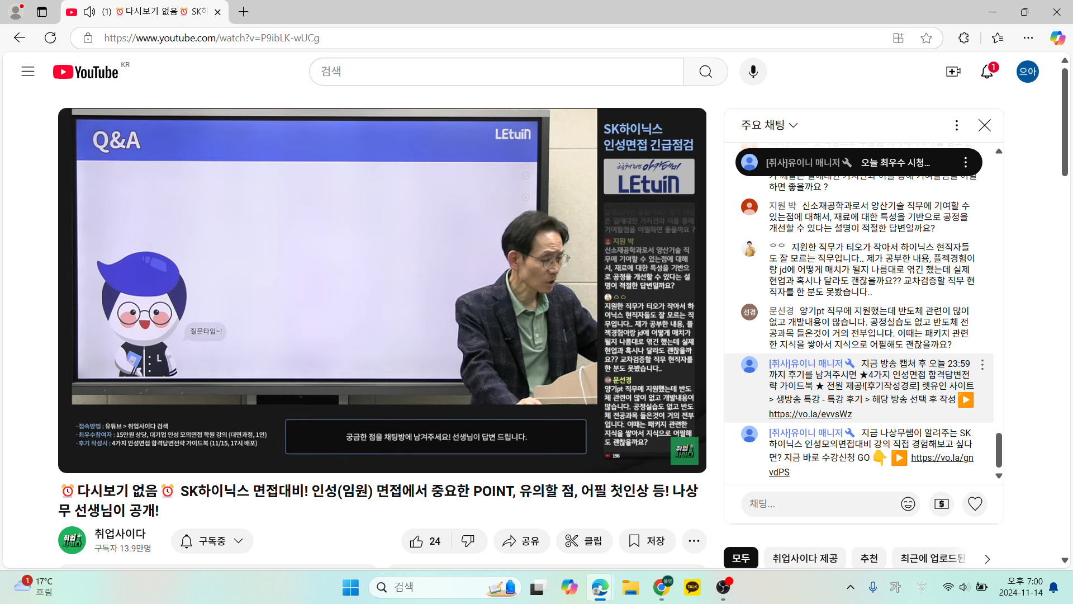Open the vo.la/evvsWz chat link

pyautogui.click(x=810, y=414)
